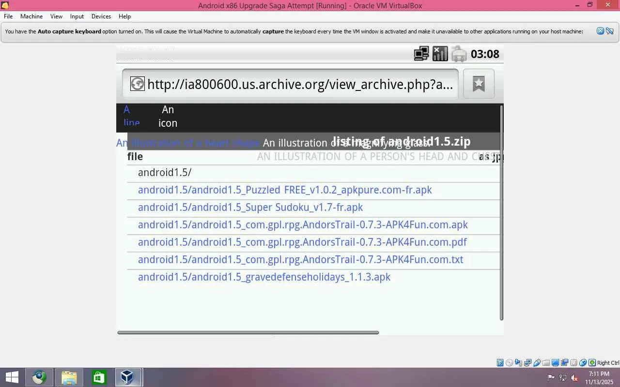Open the View menu
The height and width of the screenshot is (387, 620).
[56, 16]
